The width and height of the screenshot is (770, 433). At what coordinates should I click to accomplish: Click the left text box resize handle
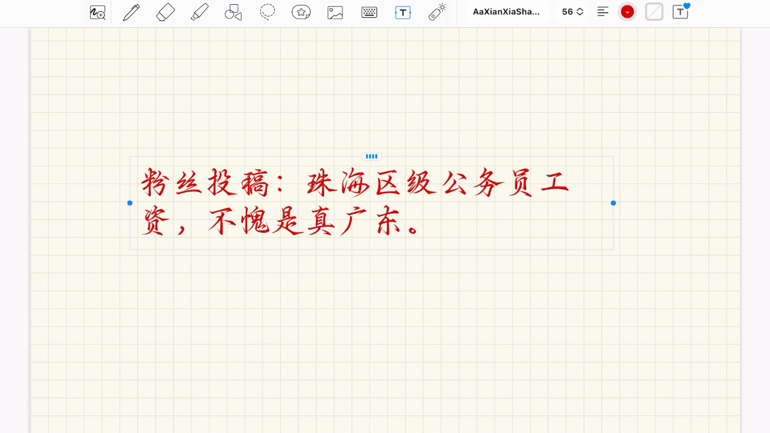129,203
